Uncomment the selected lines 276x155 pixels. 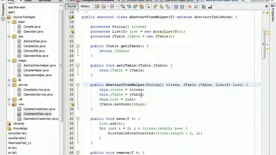210,7
